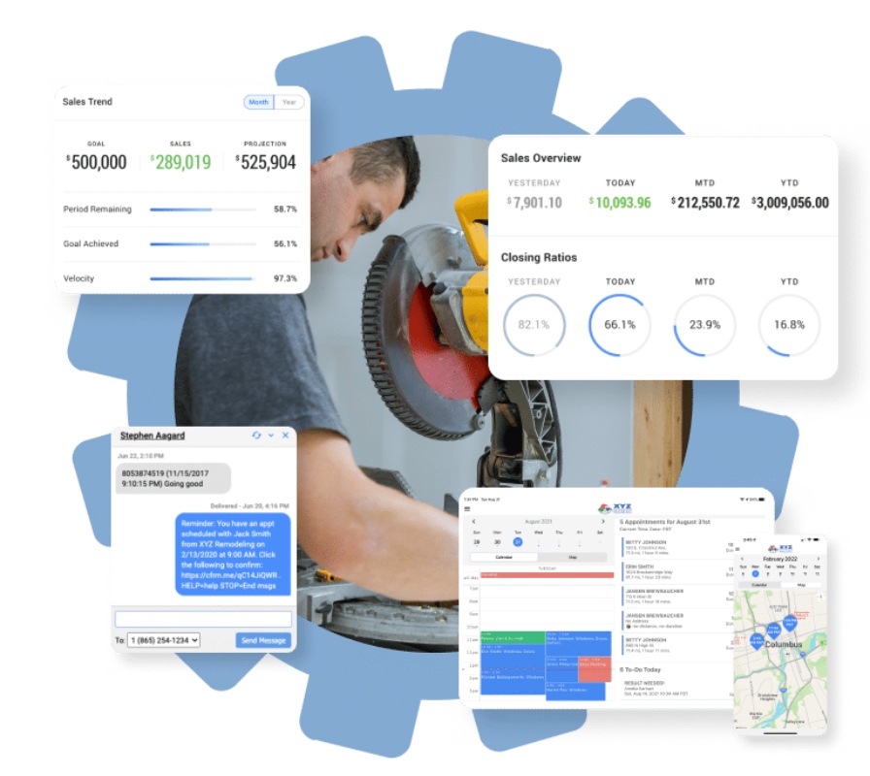Switch Sales Trend to Month view
The width and height of the screenshot is (870, 776).
pyautogui.click(x=258, y=102)
